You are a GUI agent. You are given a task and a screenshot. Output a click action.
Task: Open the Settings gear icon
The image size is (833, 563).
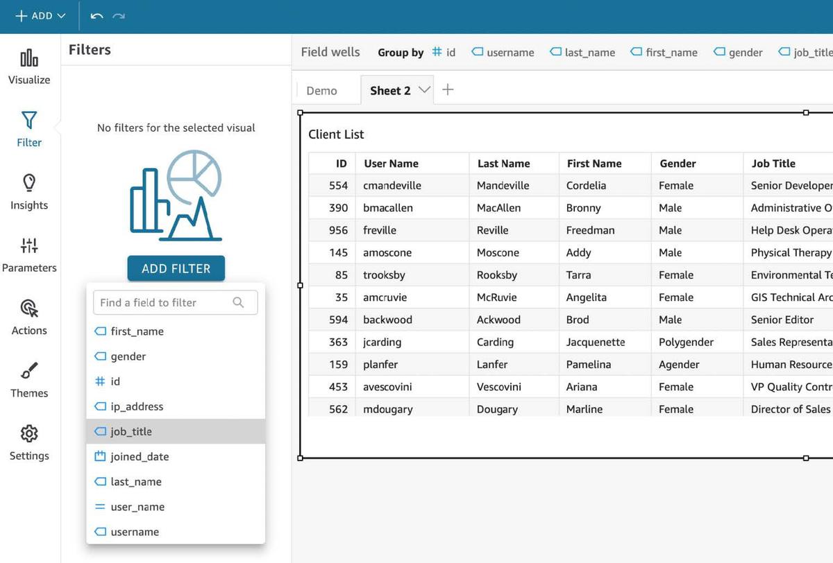coord(29,434)
